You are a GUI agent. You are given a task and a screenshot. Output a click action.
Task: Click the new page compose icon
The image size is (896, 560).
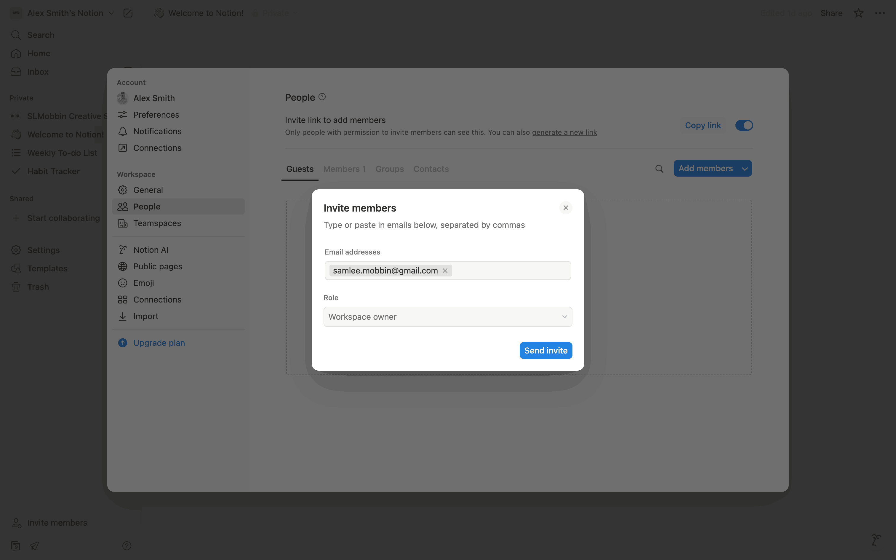[128, 13]
